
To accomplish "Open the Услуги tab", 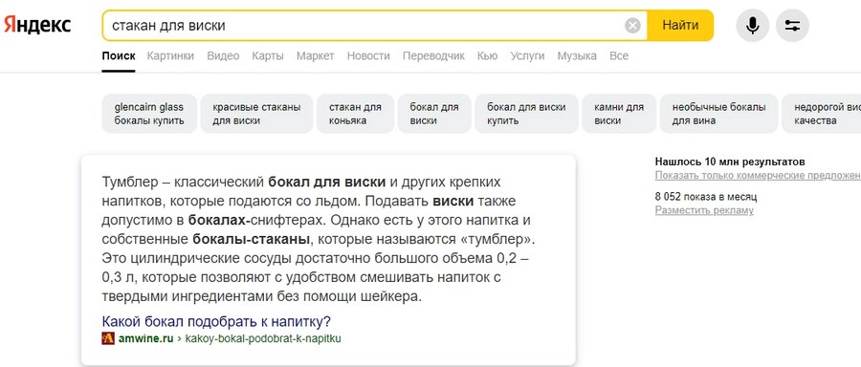I will [x=527, y=56].
